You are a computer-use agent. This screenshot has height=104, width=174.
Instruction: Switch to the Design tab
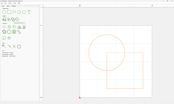(3, 6)
